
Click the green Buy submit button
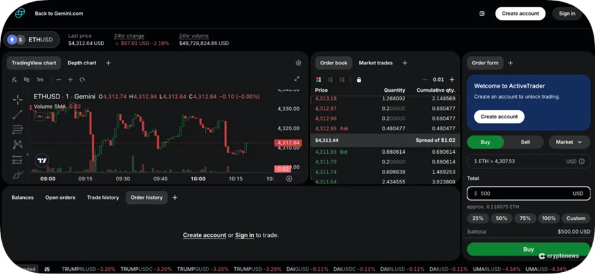(x=529, y=249)
